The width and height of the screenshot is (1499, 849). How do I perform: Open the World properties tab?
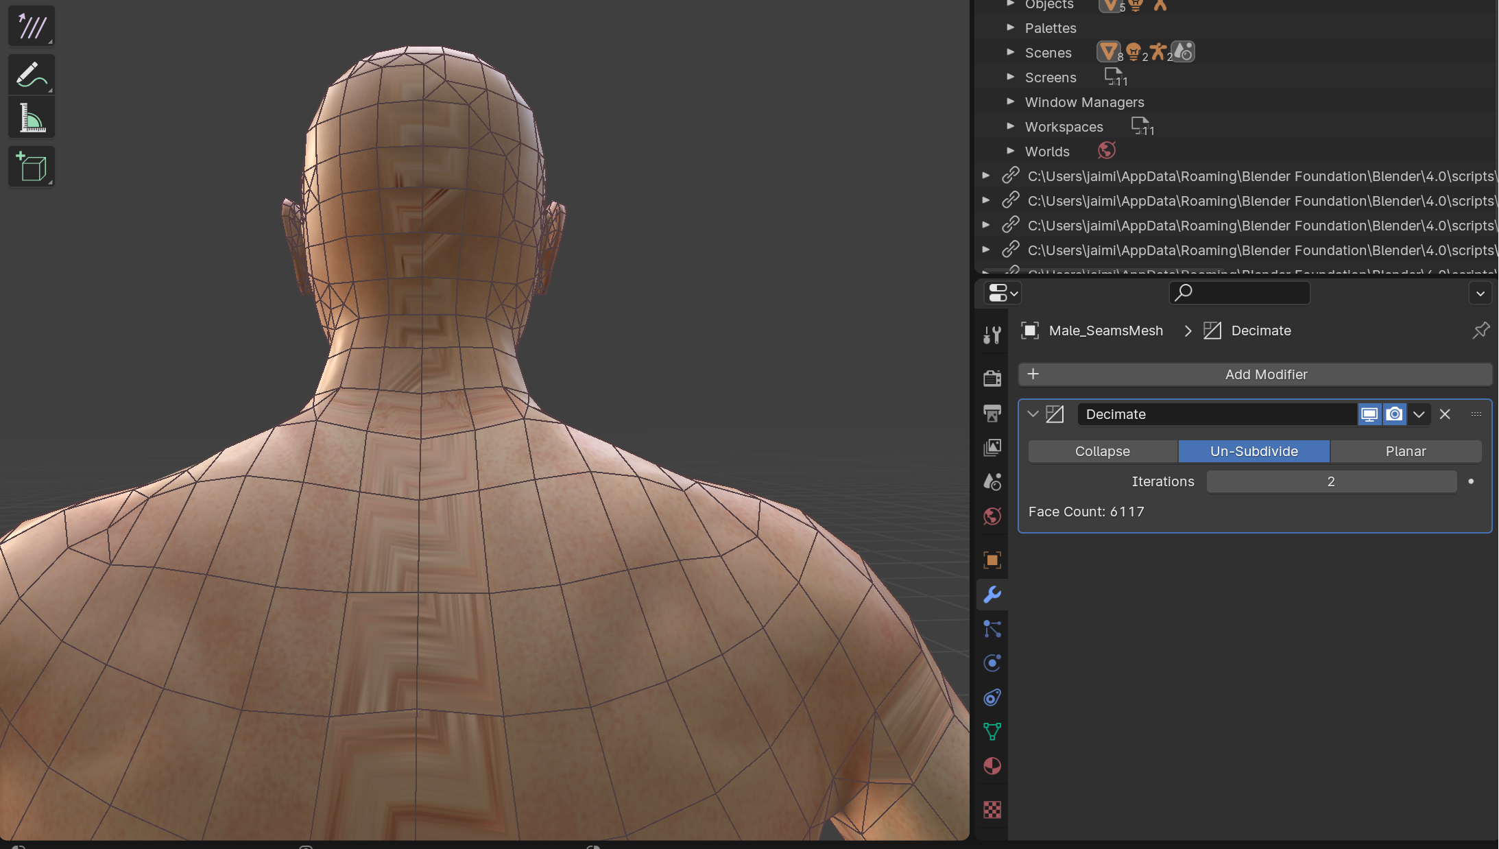coord(992,516)
